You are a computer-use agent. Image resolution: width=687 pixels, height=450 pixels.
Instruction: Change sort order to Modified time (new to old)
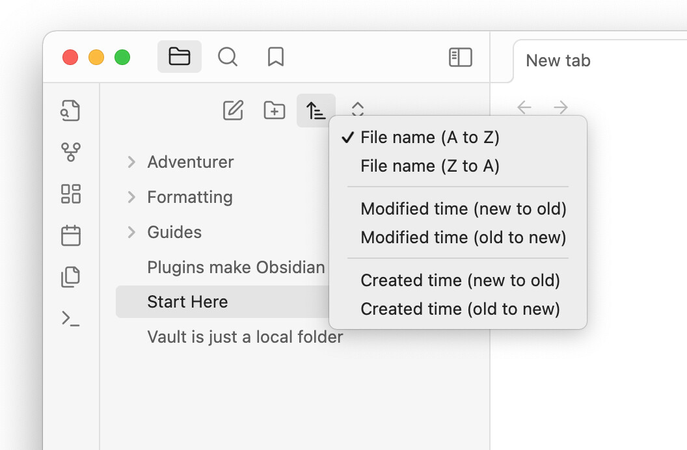463,209
